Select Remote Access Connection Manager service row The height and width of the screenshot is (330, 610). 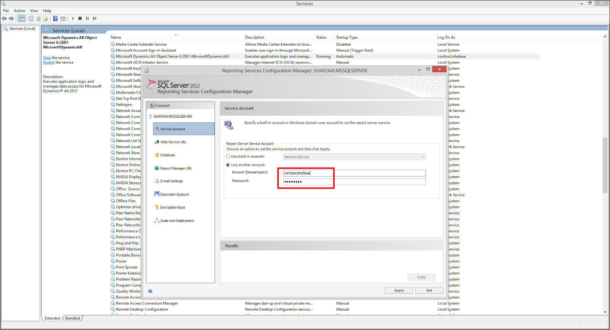(x=324, y=303)
